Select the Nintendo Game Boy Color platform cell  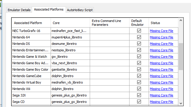point(31,69)
